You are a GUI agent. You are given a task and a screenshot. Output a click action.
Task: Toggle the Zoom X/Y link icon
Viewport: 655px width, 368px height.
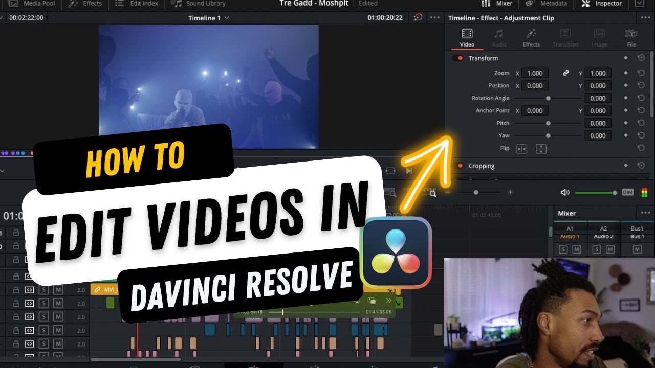(566, 73)
